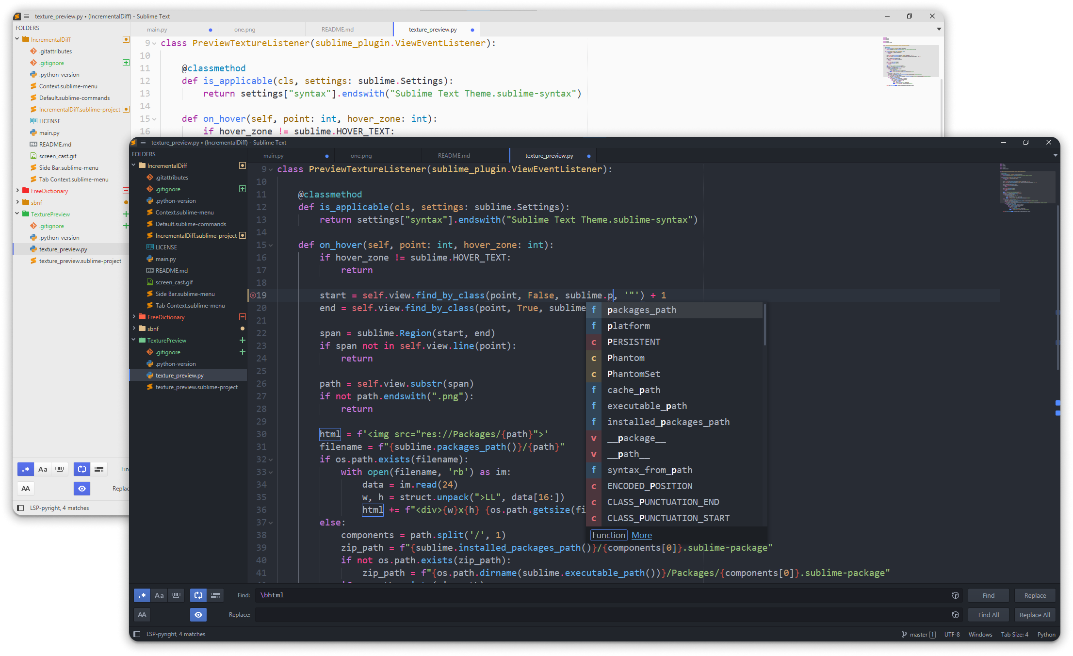Toggle preserve case (AA) in dark window
This screenshot has height=656, width=1073.
(142, 615)
